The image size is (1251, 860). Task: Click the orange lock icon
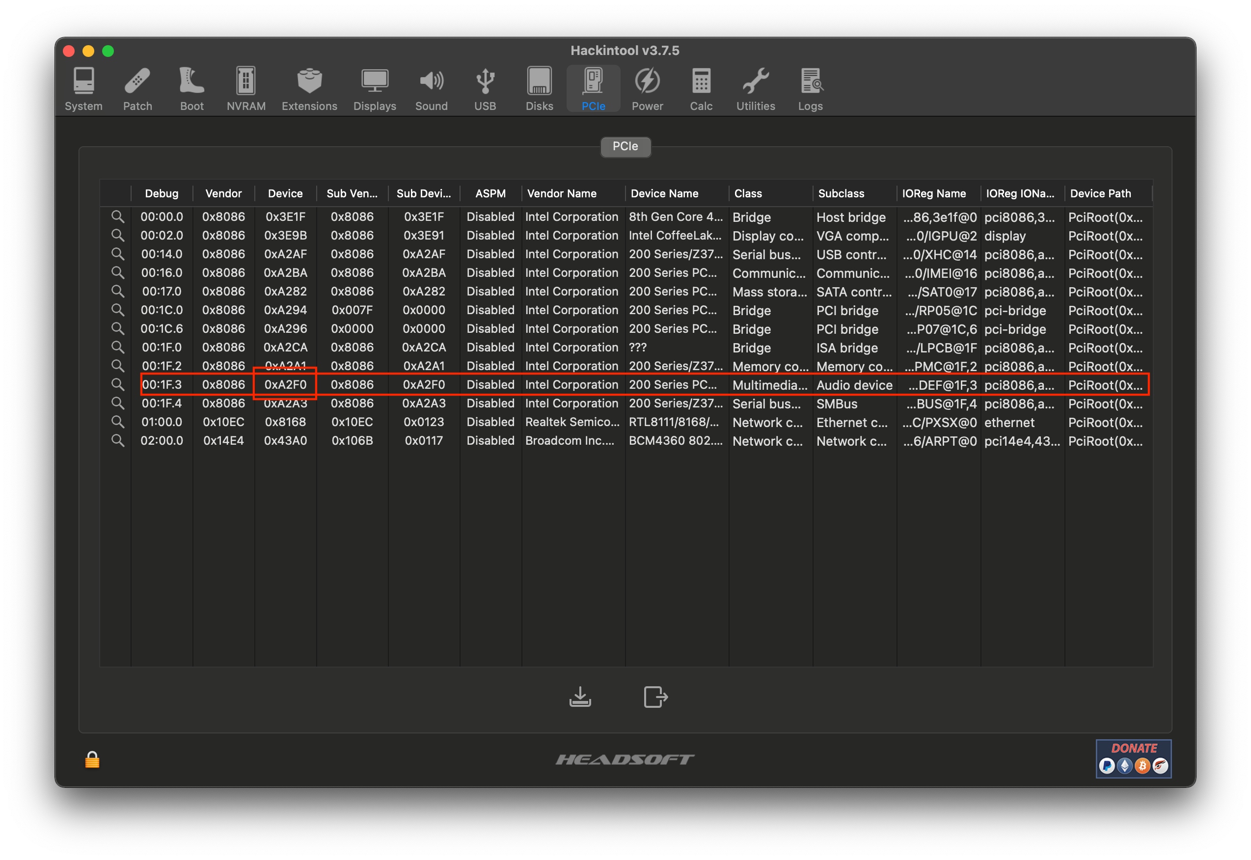(92, 760)
